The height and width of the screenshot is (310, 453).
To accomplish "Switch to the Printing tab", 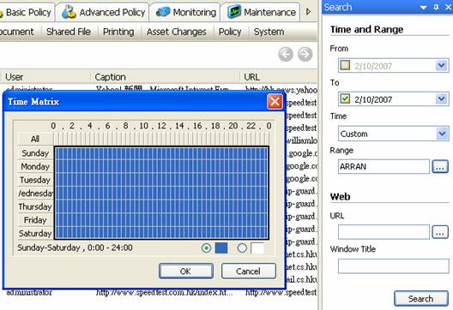I will coord(118,32).
